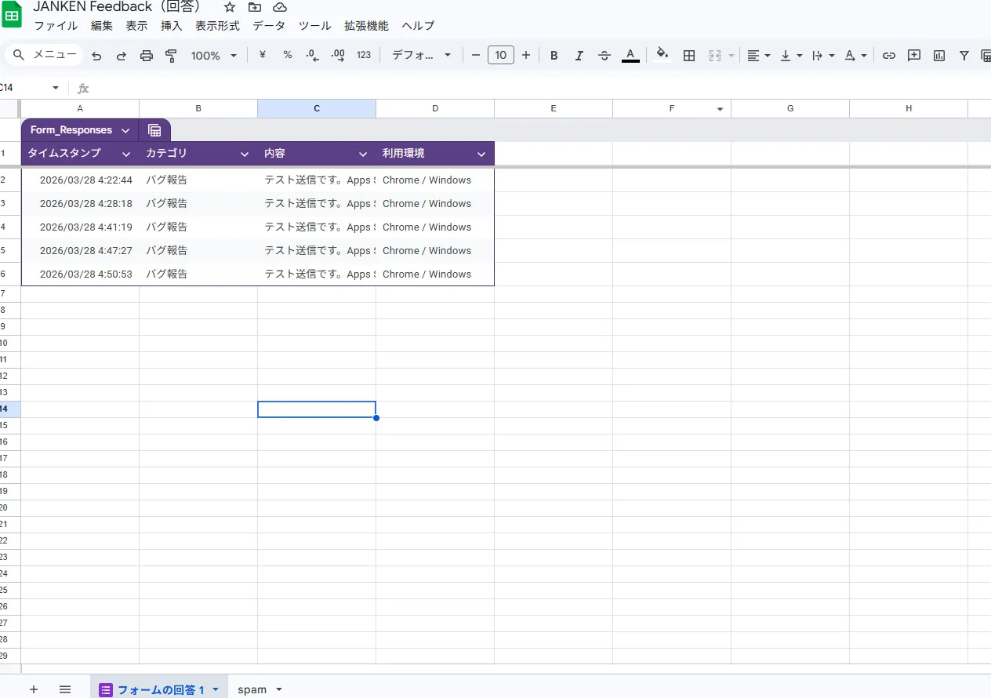Image resolution: width=991 pixels, height=698 pixels.
Task: Show the all sheets list
Action: tap(65, 689)
